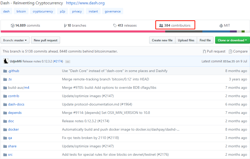This screenshot has width=250, height=159.
Task: Click the doc folder icon
Action: tap(5, 121)
